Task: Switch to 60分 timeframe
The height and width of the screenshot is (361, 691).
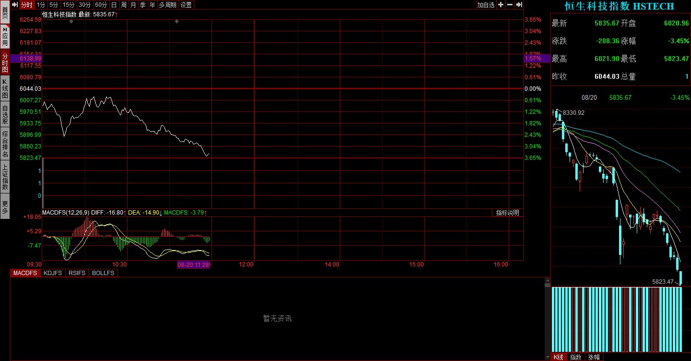Action: point(101,5)
